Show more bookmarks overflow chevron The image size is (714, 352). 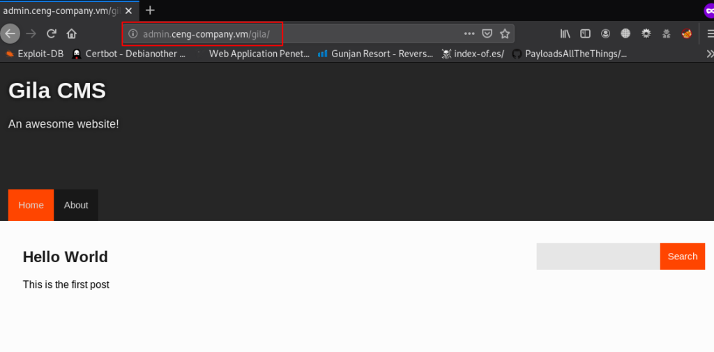pos(709,54)
